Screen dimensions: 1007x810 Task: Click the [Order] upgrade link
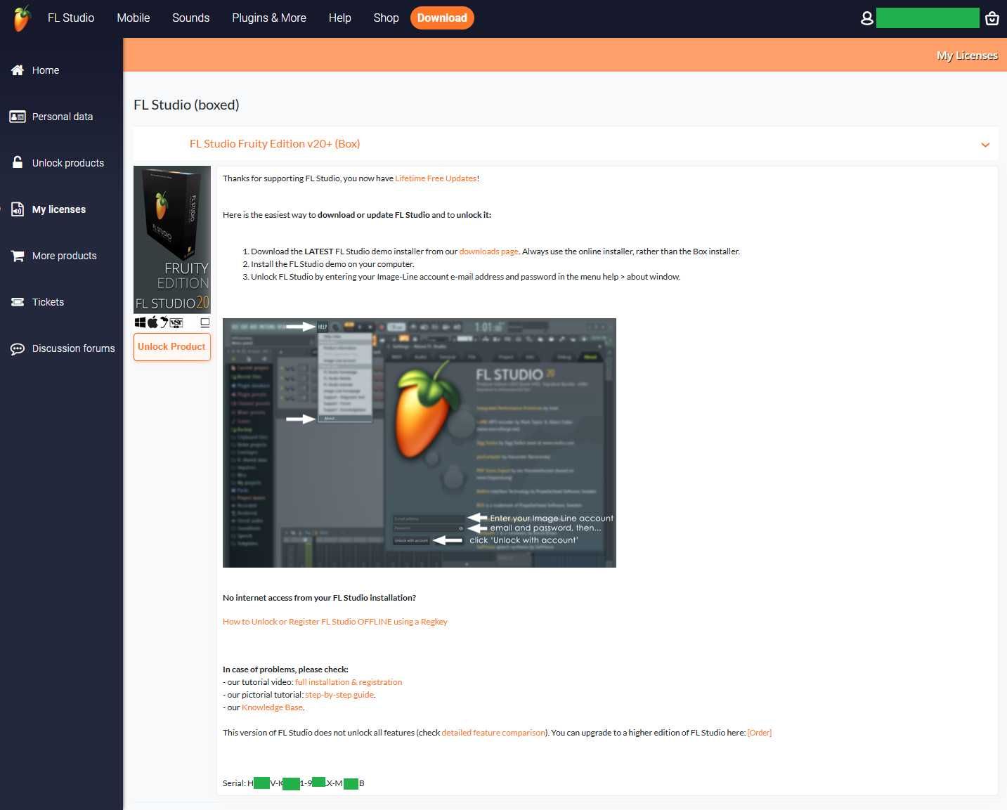click(x=759, y=733)
